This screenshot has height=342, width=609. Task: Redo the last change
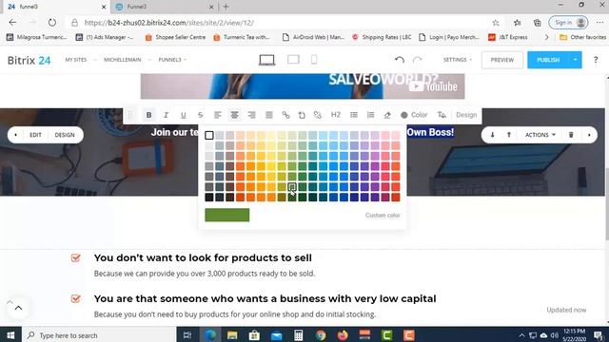click(417, 60)
